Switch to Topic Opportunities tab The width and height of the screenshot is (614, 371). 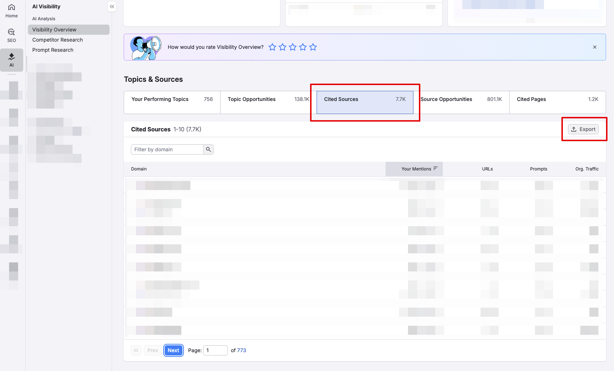click(268, 102)
